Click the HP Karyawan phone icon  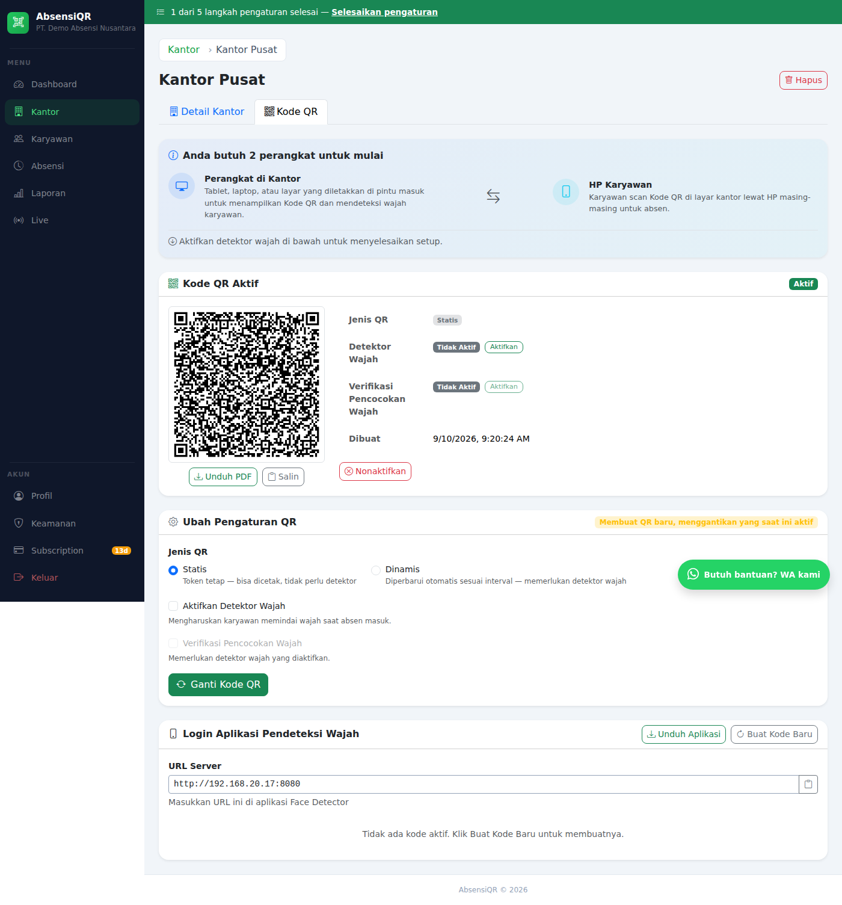point(566,192)
